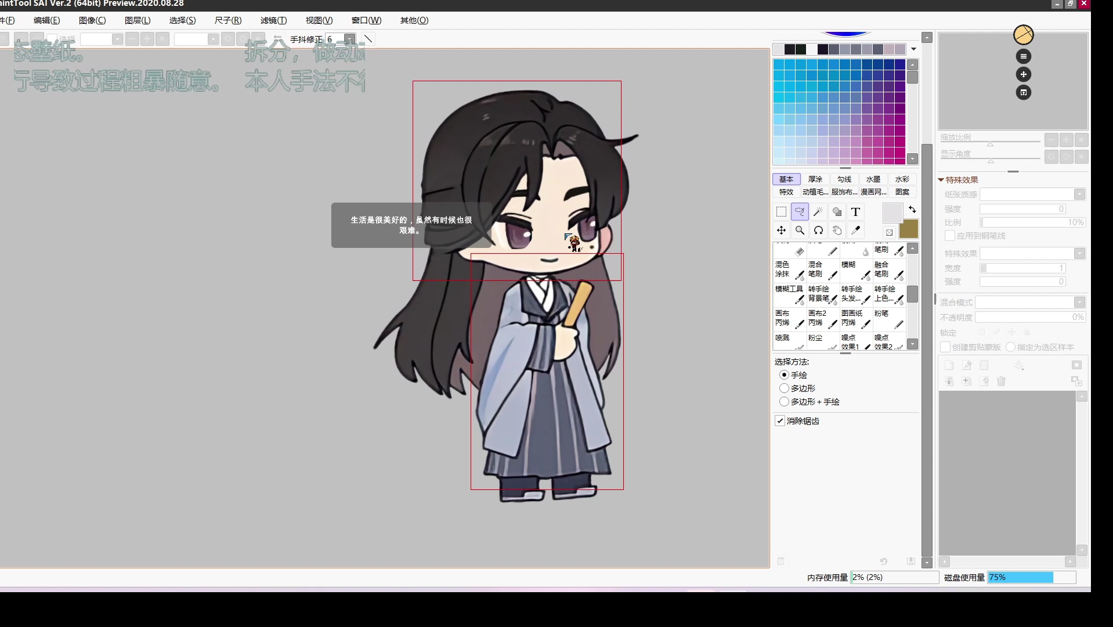Select the Hand pan tool
1113x627 pixels.
tap(837, 230)
